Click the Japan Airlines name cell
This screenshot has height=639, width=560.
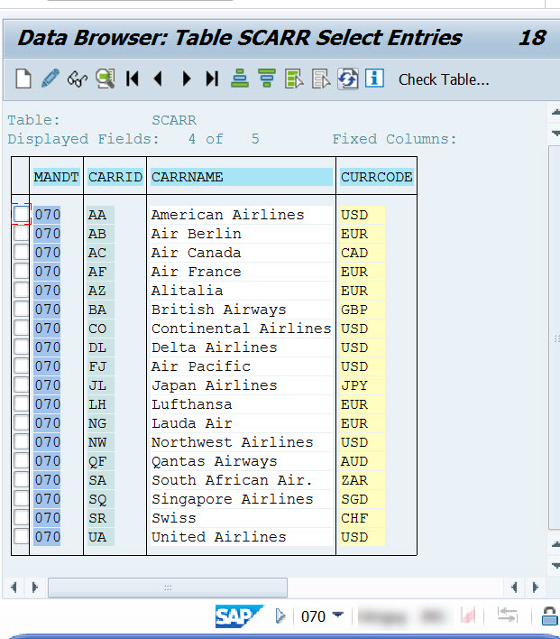[x=241, y=385]
